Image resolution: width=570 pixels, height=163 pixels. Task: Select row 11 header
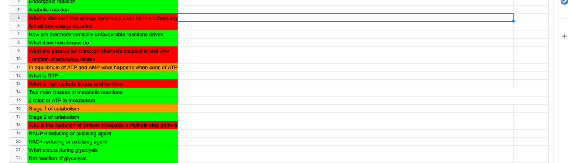pyautogui.click(x=18, y=67)
